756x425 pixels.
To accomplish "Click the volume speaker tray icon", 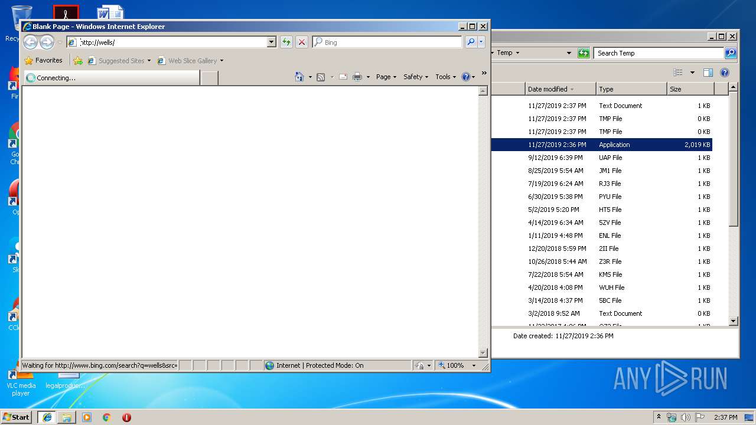I will 686,417.
